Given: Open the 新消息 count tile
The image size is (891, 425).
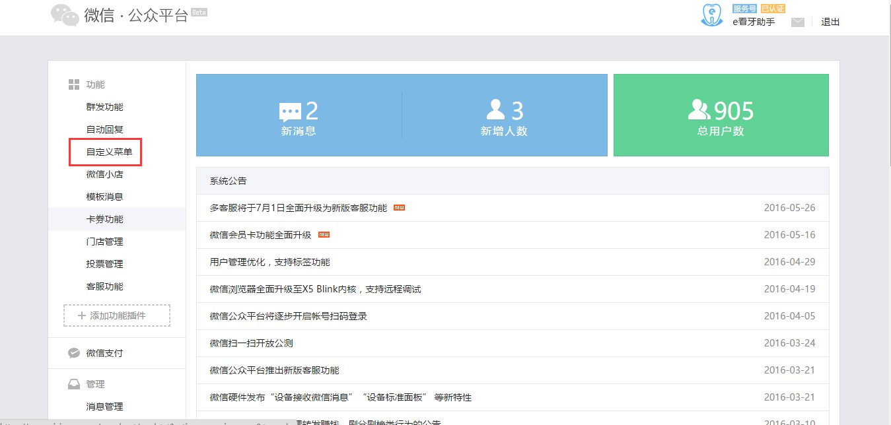Looking at the screenshot, I should point(299,115).
